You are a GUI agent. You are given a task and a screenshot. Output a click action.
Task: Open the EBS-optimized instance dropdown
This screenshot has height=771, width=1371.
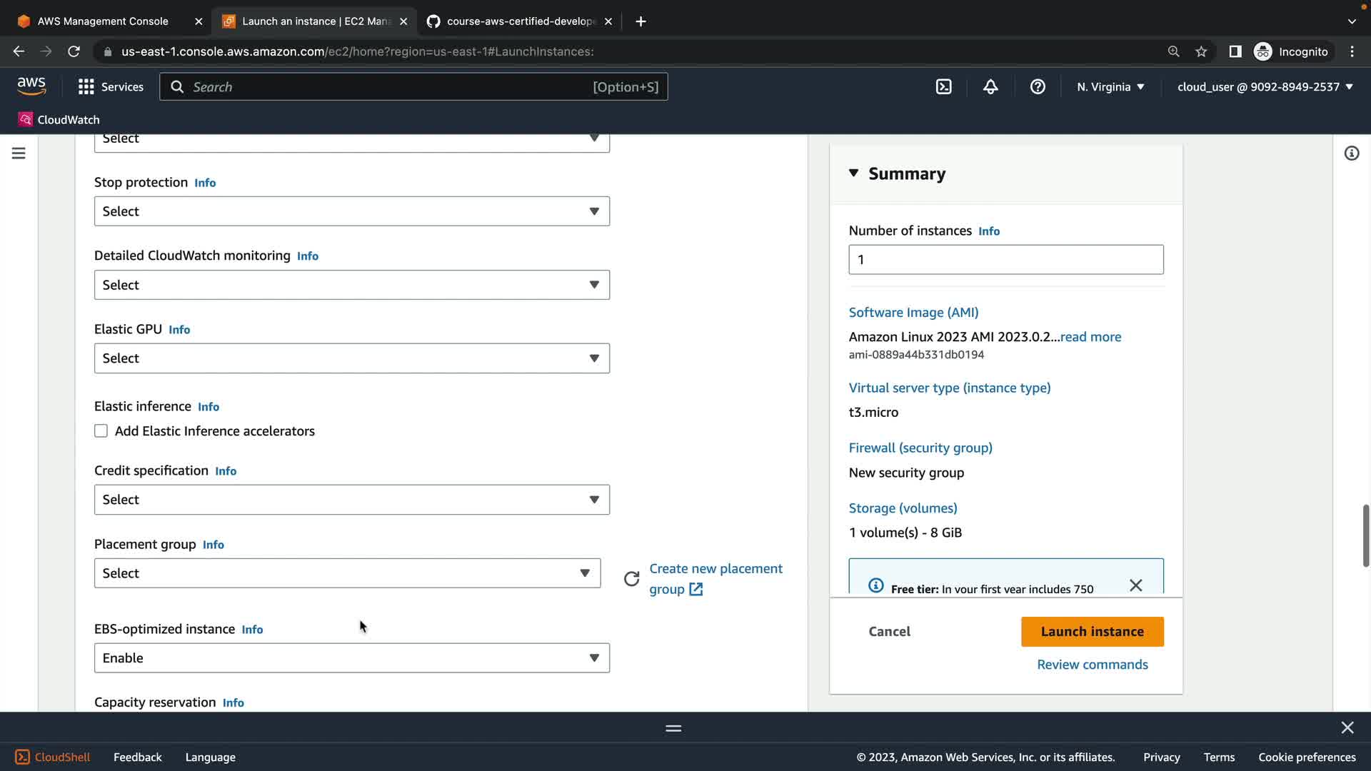pyautogui.click(x=351, y=658)
